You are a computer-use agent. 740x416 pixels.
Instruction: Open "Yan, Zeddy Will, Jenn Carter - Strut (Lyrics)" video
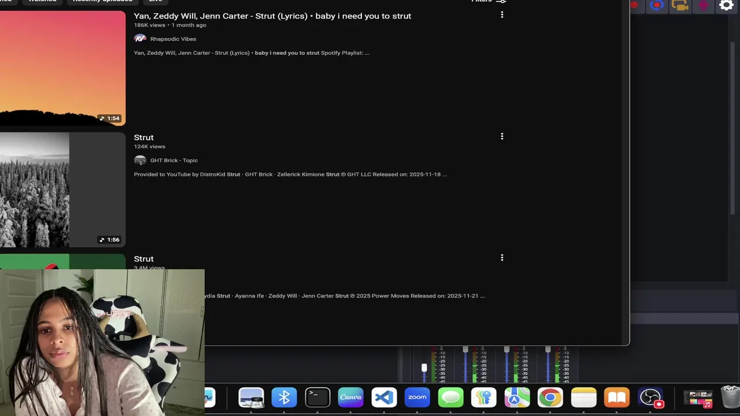272,16
